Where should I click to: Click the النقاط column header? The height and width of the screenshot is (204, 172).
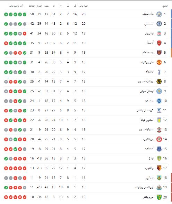click(x=32, y=6)
